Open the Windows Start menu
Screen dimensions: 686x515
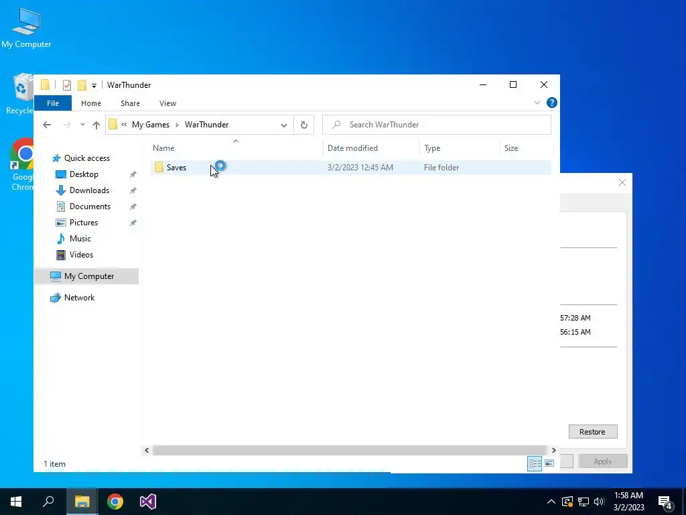tap(16, 502)
